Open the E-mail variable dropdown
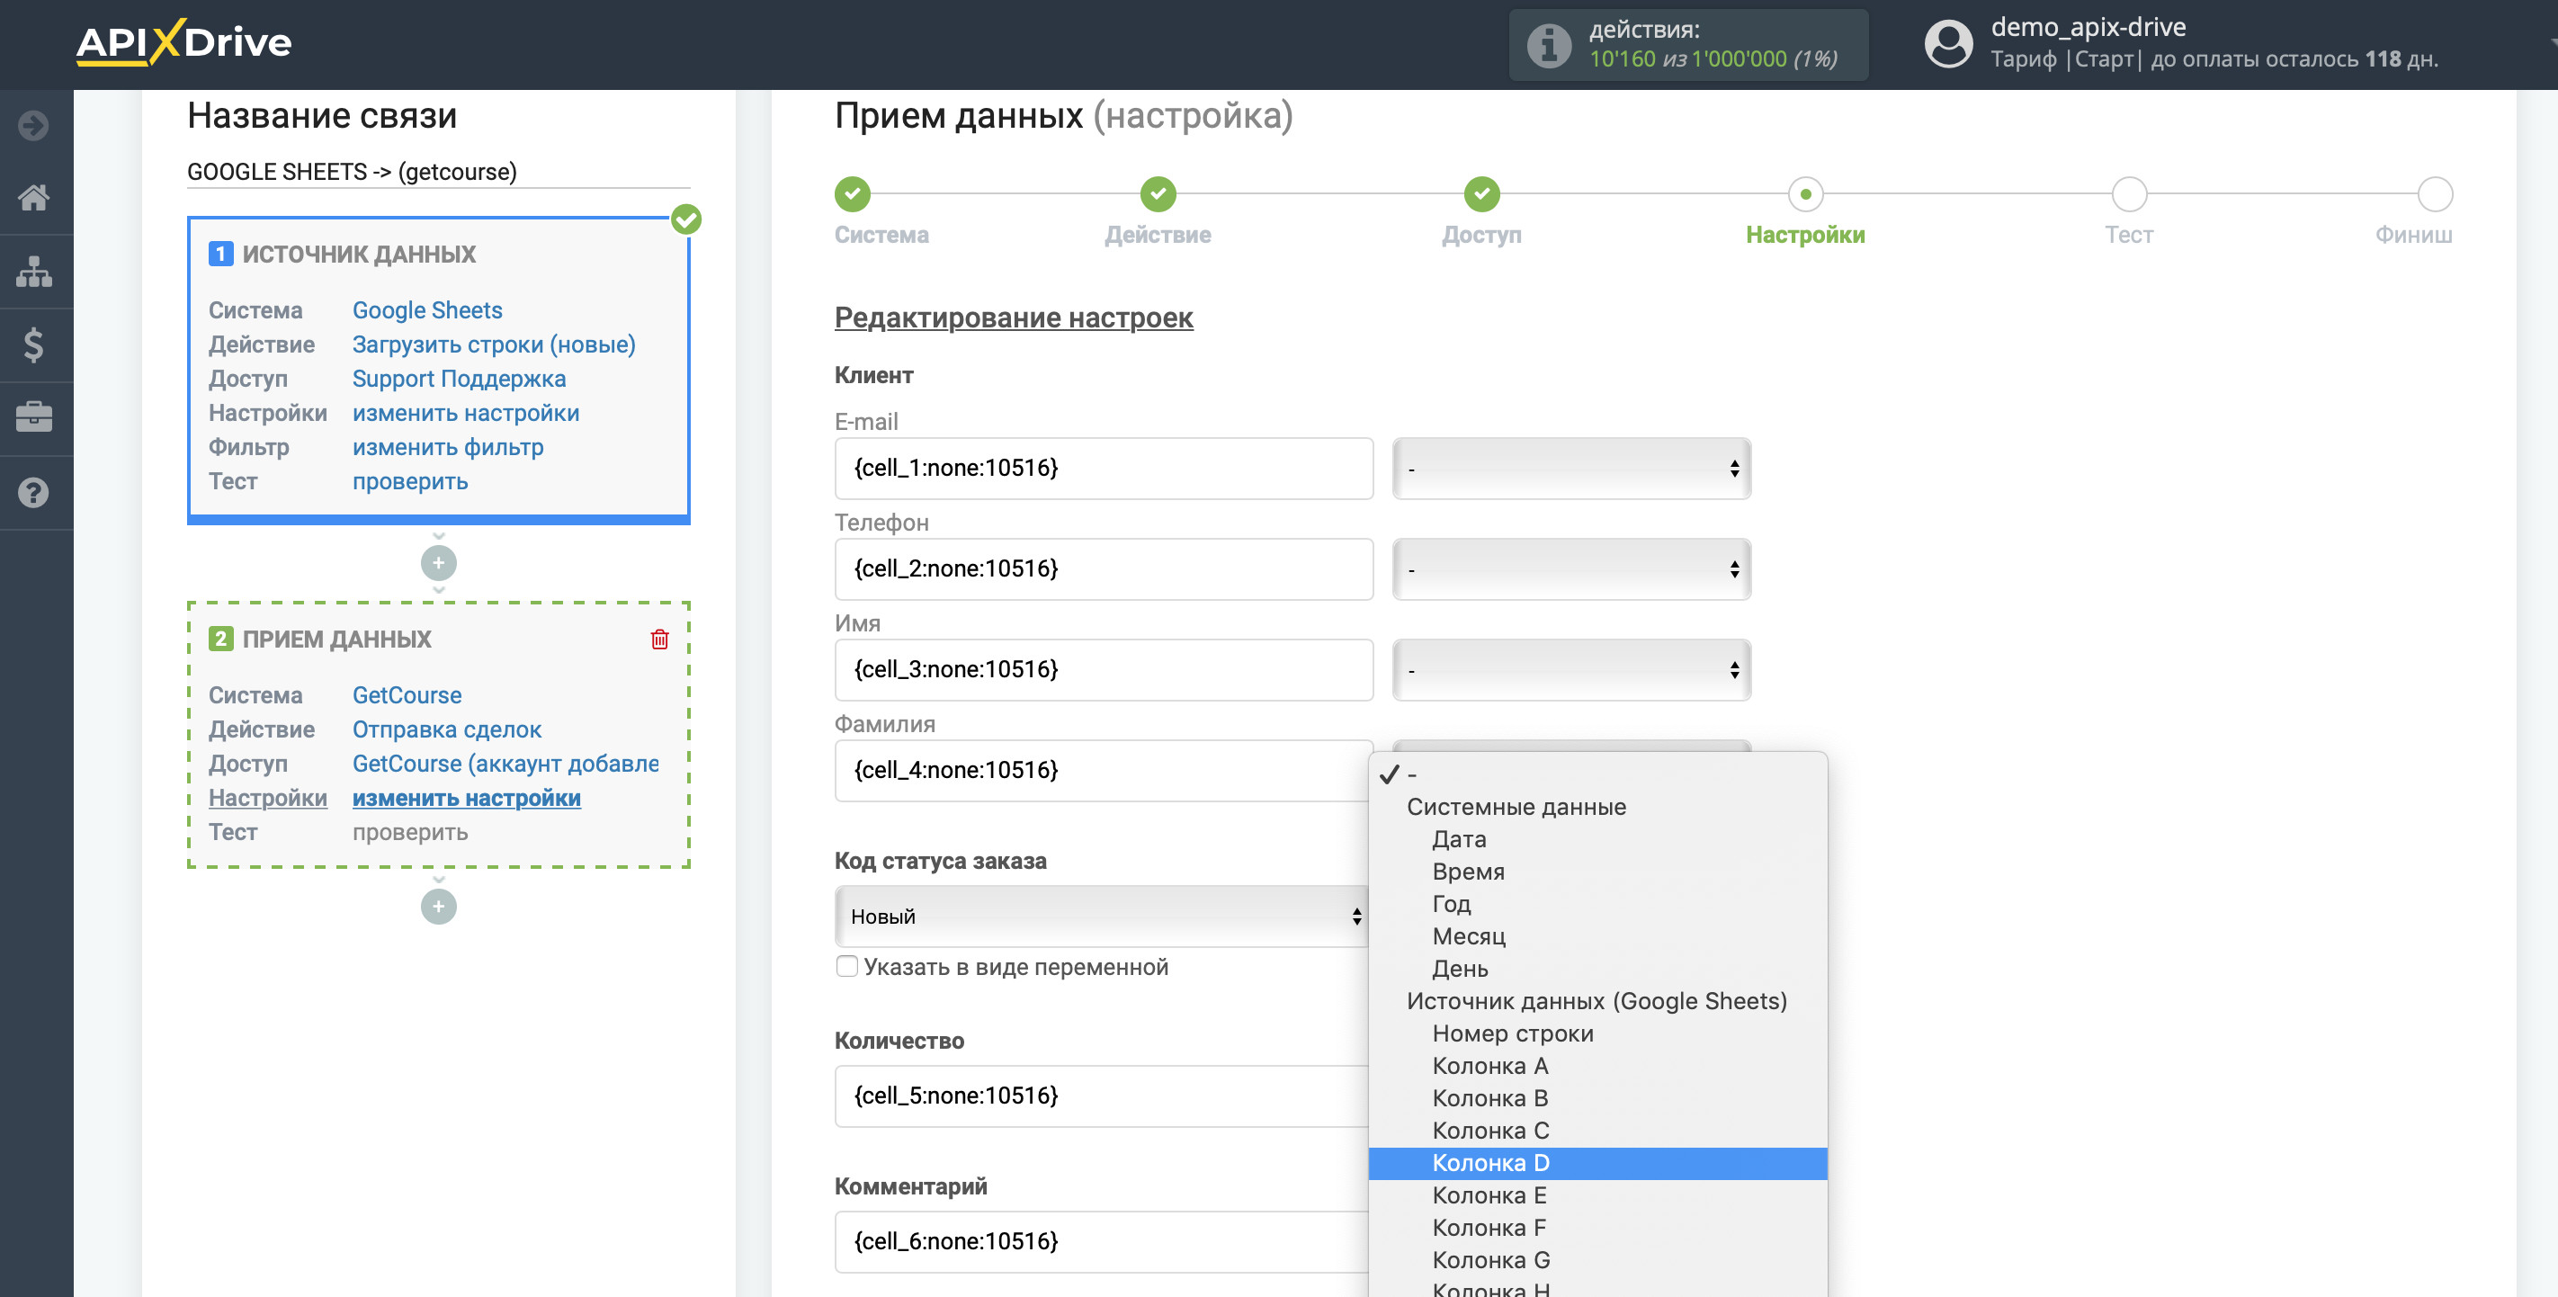The height and width of the screenshot is (1297, 2558). pos(1571,469)
